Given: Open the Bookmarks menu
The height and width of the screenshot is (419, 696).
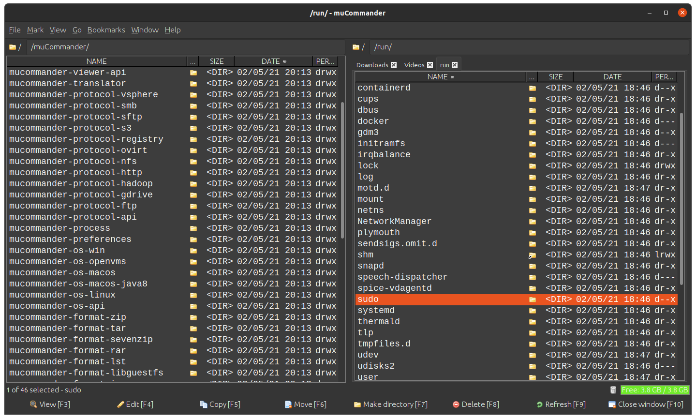Looking at the screenshot, I should (x=106, y=30).
